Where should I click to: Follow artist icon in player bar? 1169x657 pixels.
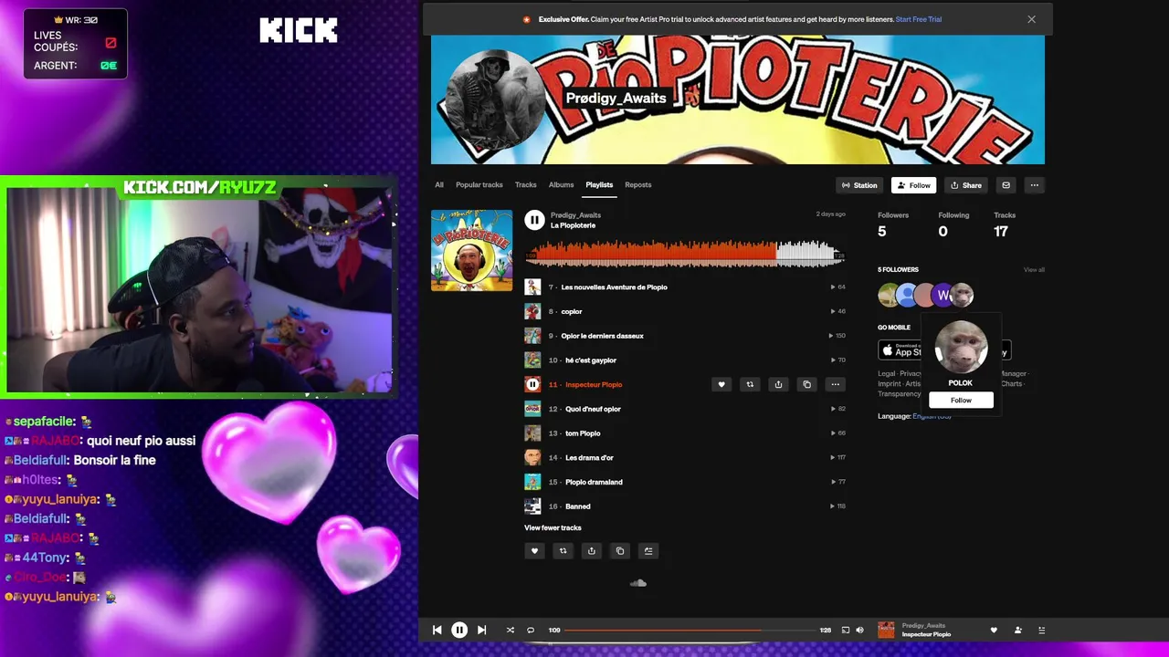1018,630
